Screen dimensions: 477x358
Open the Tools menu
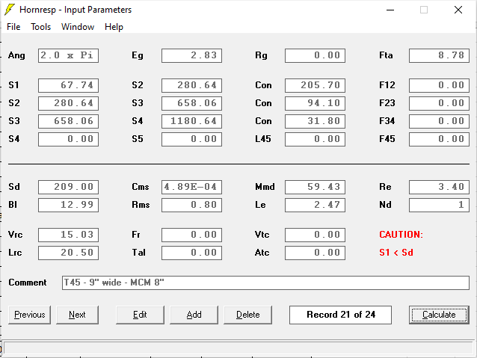click(x=40, y=27)
